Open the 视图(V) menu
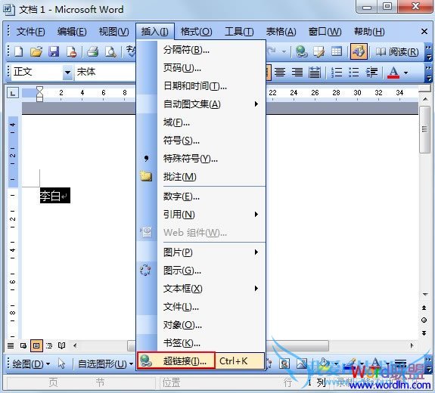Screen dimensions: 435x393 click(x=114, y=32)
